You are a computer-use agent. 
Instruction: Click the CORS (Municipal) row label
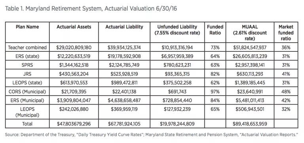(x=27, y=92)
